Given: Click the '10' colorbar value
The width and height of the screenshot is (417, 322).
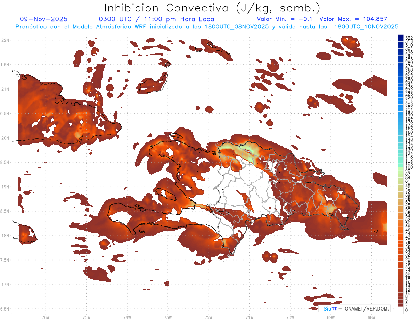Looking at the screenshot, I should (x=408, y=293).
